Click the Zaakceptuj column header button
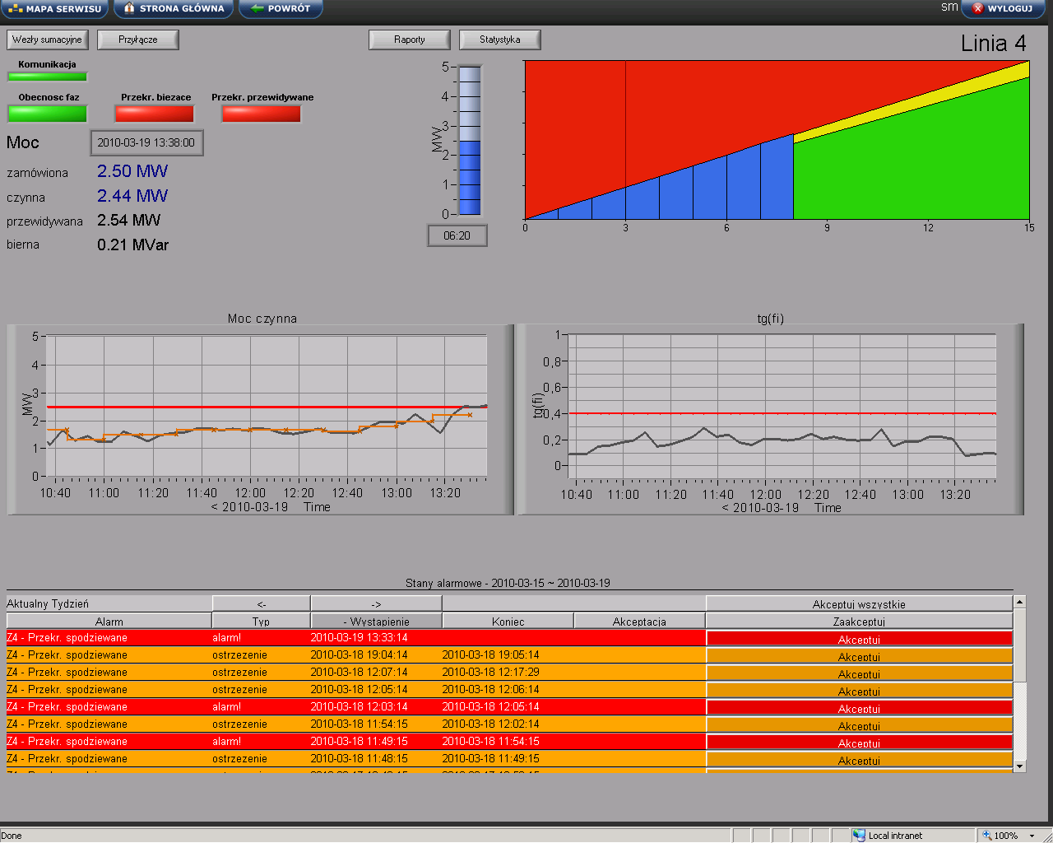 pyautogui.click(x=859, y=622)
